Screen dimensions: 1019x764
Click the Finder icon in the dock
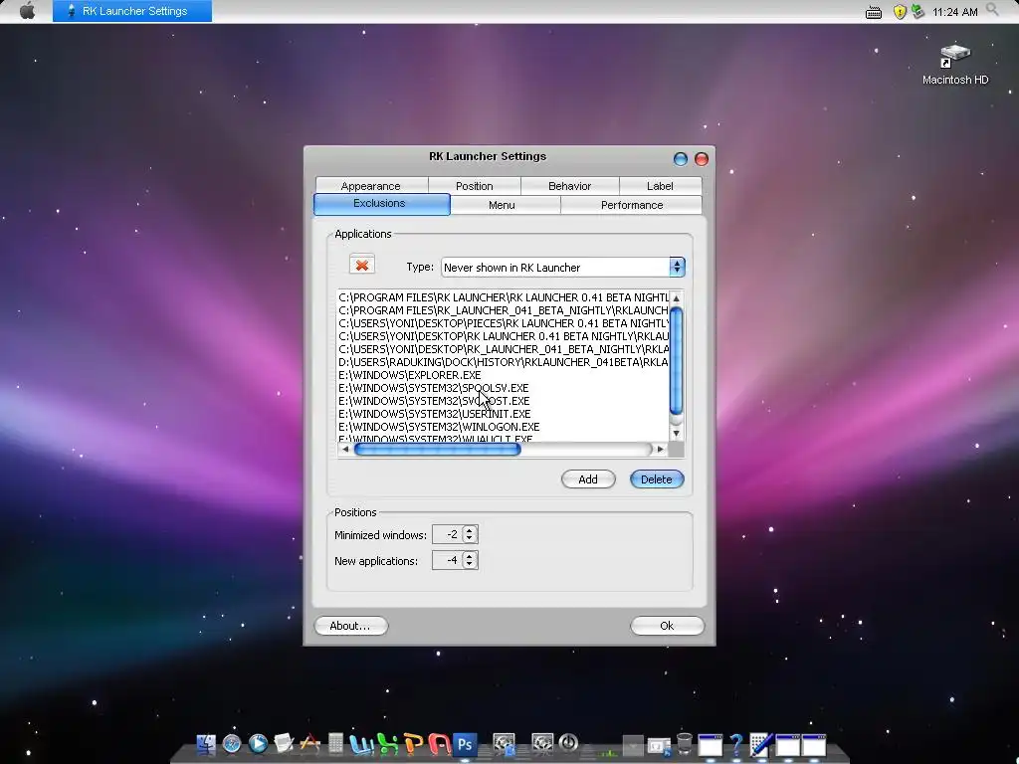[206, 743]
